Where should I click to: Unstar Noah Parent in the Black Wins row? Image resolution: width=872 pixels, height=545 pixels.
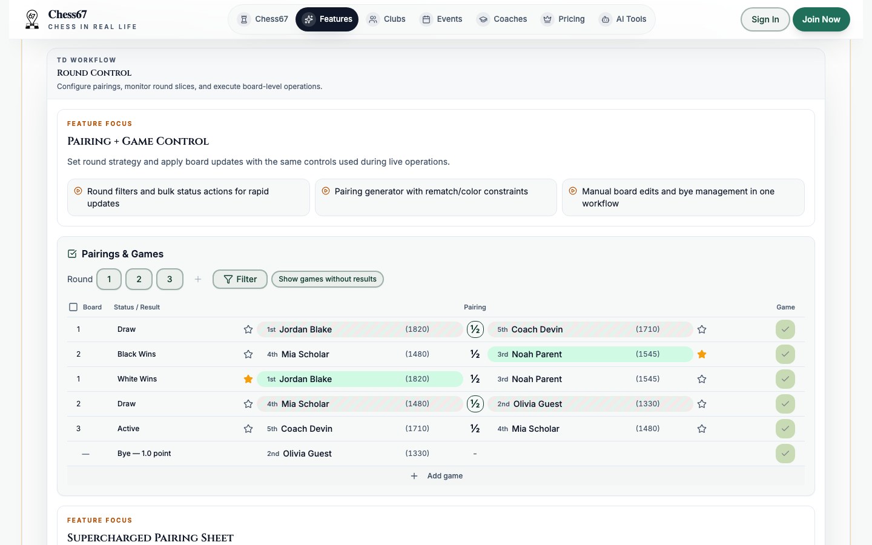click(702, 354)
